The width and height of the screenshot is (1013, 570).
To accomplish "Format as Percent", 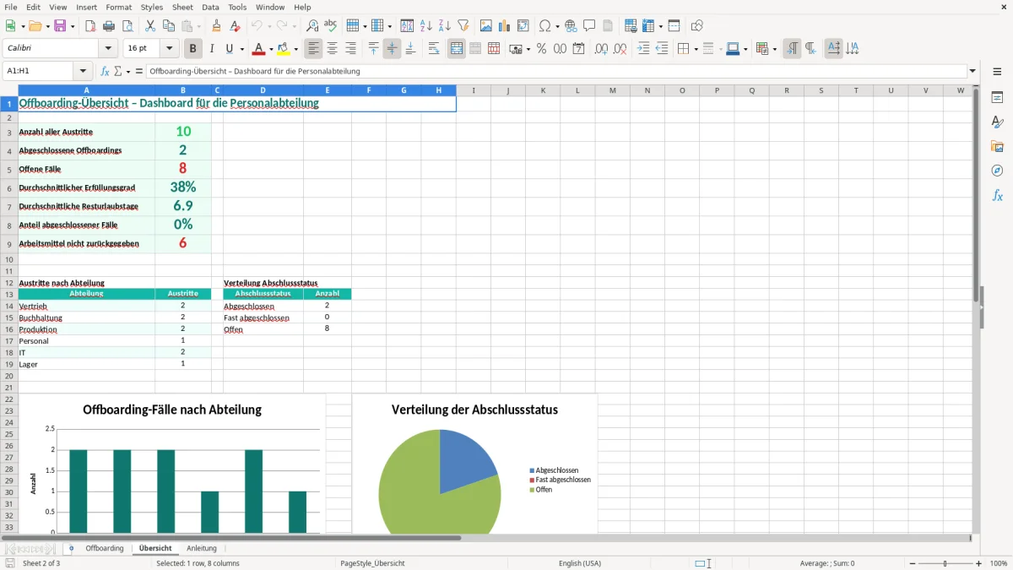I will tap(541, 49).
